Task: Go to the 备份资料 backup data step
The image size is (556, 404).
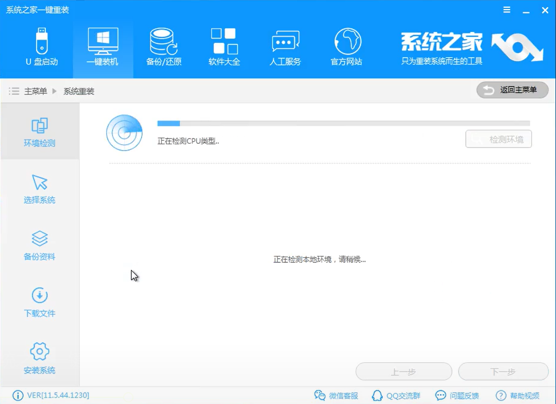Action: [x=40, y=245]
